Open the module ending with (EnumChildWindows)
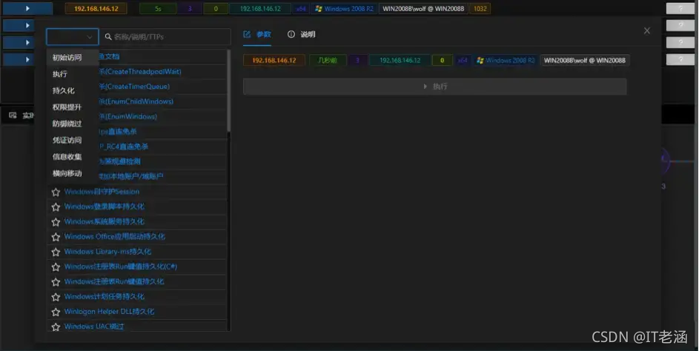The width and height of the screenshot is (699, 351). pos(136,101)
